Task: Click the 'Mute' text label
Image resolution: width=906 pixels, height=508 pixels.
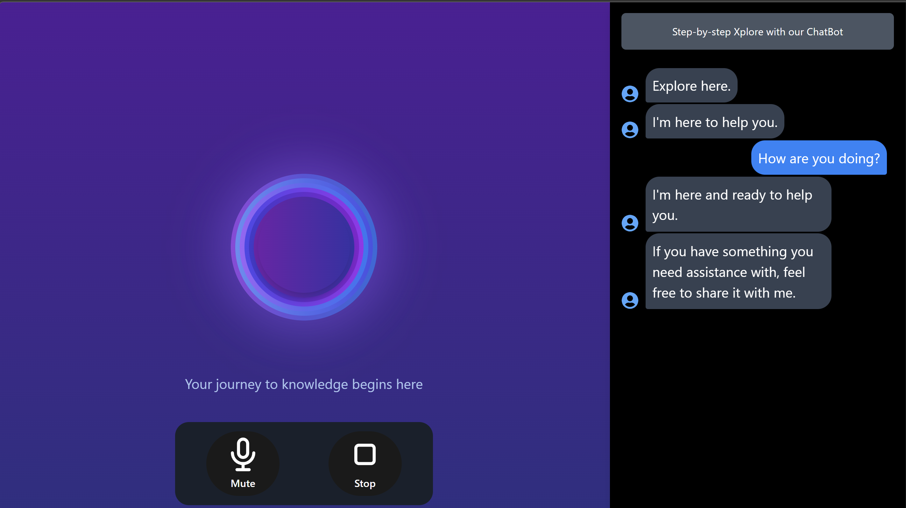Action: click(x=243, y=483)
